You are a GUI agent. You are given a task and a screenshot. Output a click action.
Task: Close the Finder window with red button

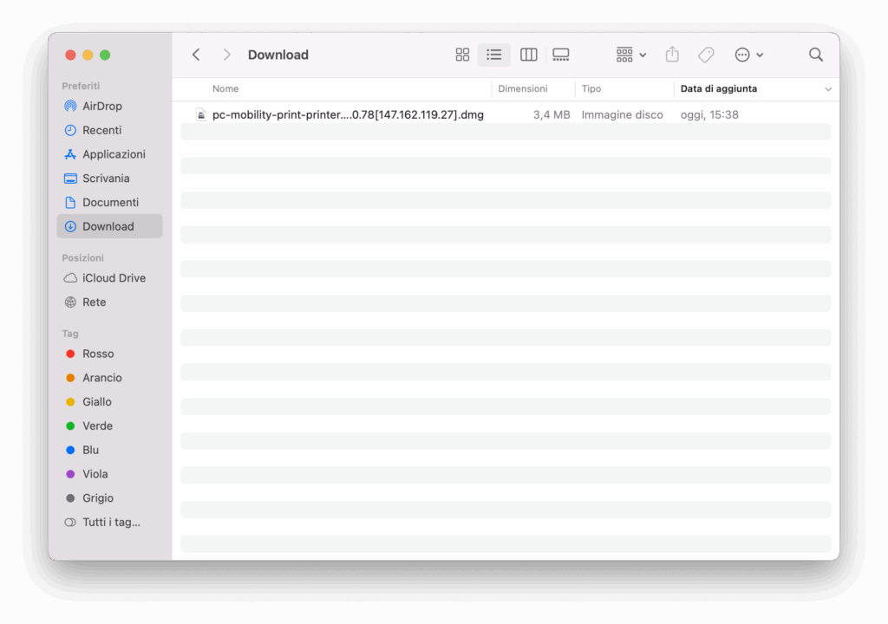70,55
